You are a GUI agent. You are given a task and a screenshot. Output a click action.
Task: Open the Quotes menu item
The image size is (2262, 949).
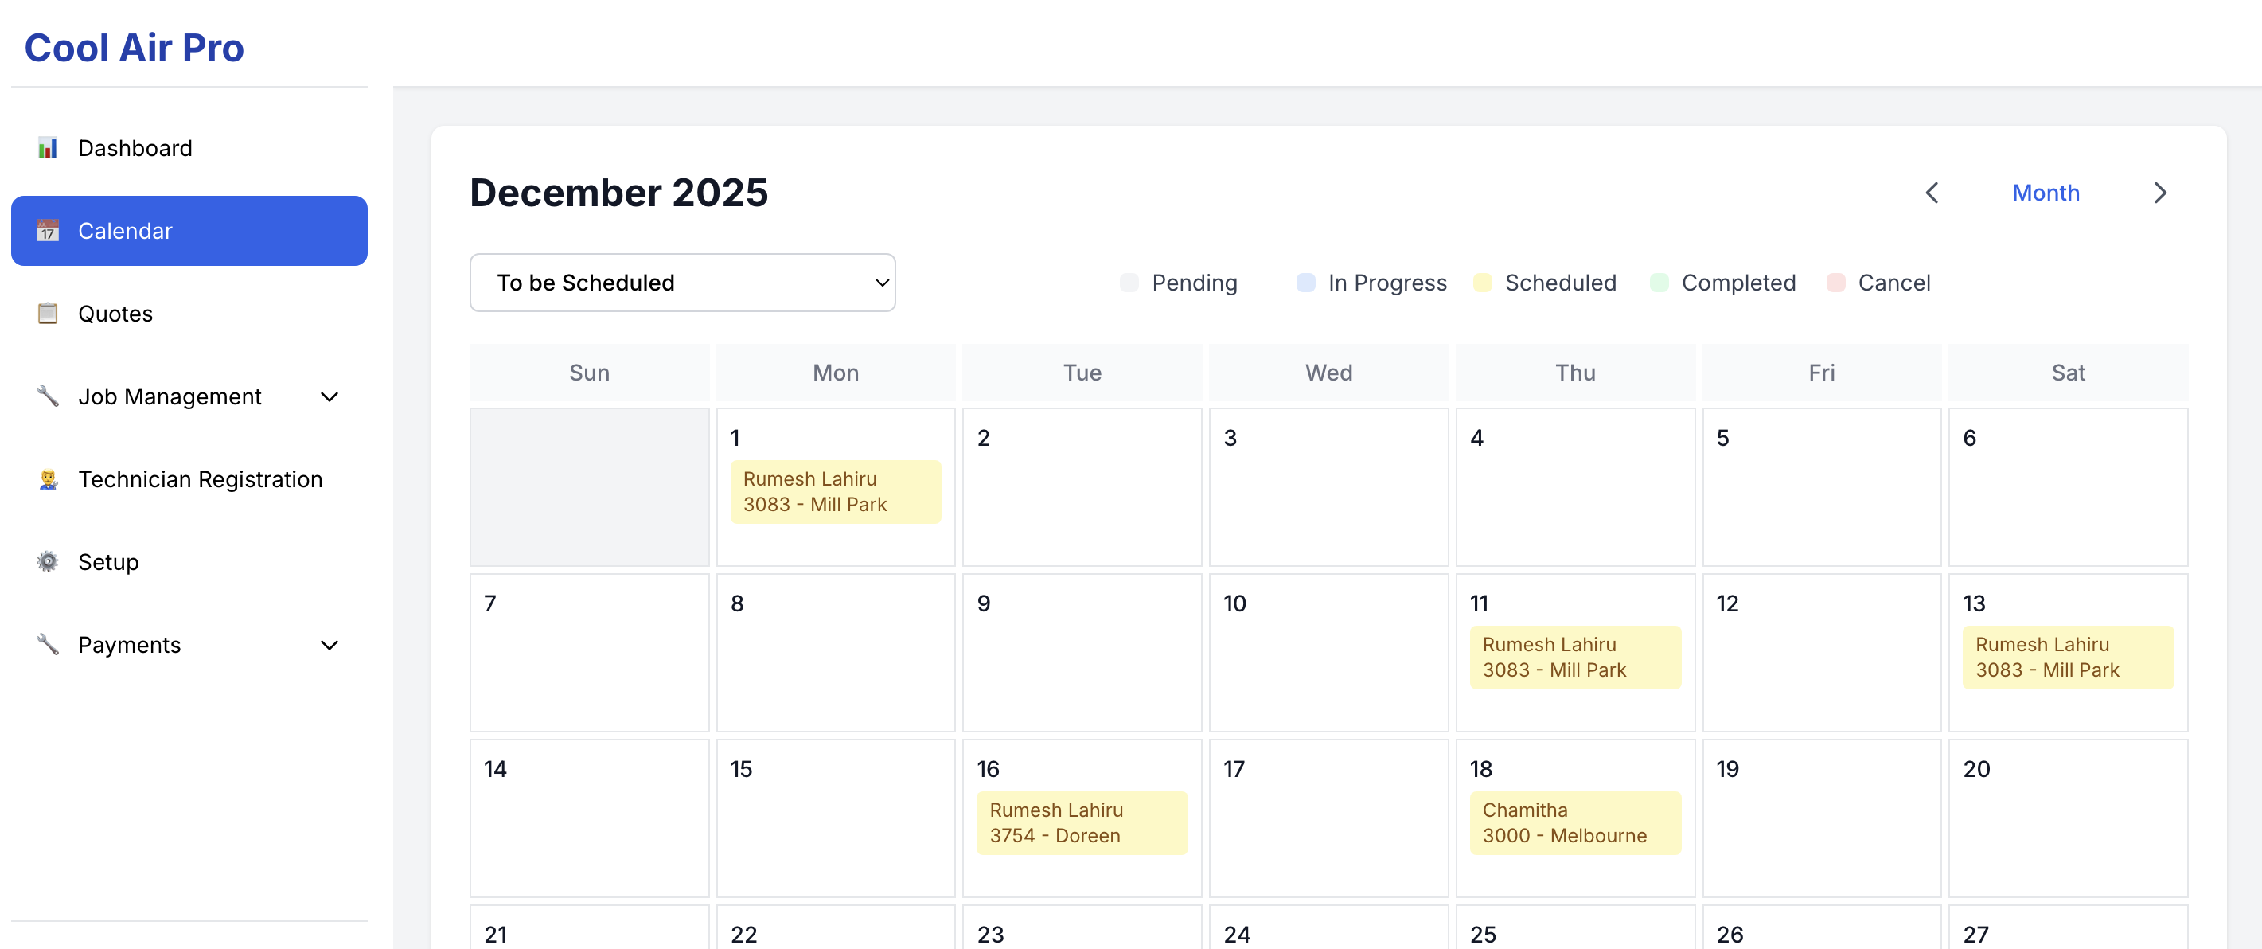click(x=115, y=314)
